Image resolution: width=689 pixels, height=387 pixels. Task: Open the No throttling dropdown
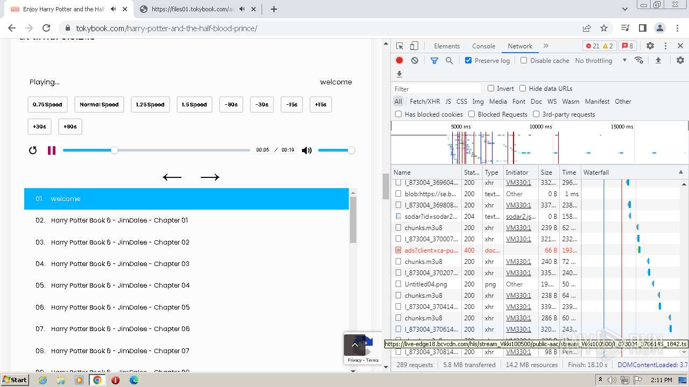[x=601, y=61]
